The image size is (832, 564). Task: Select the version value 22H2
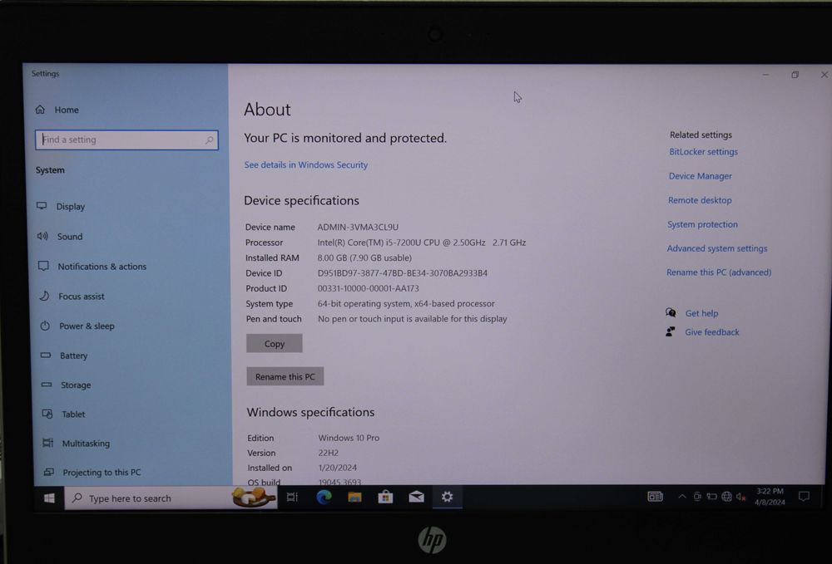coord(328,453)
